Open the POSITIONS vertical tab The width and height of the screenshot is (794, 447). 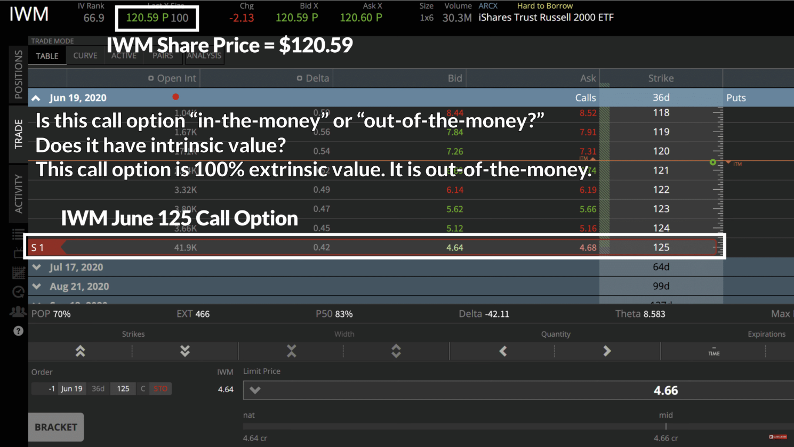(19, 75)
